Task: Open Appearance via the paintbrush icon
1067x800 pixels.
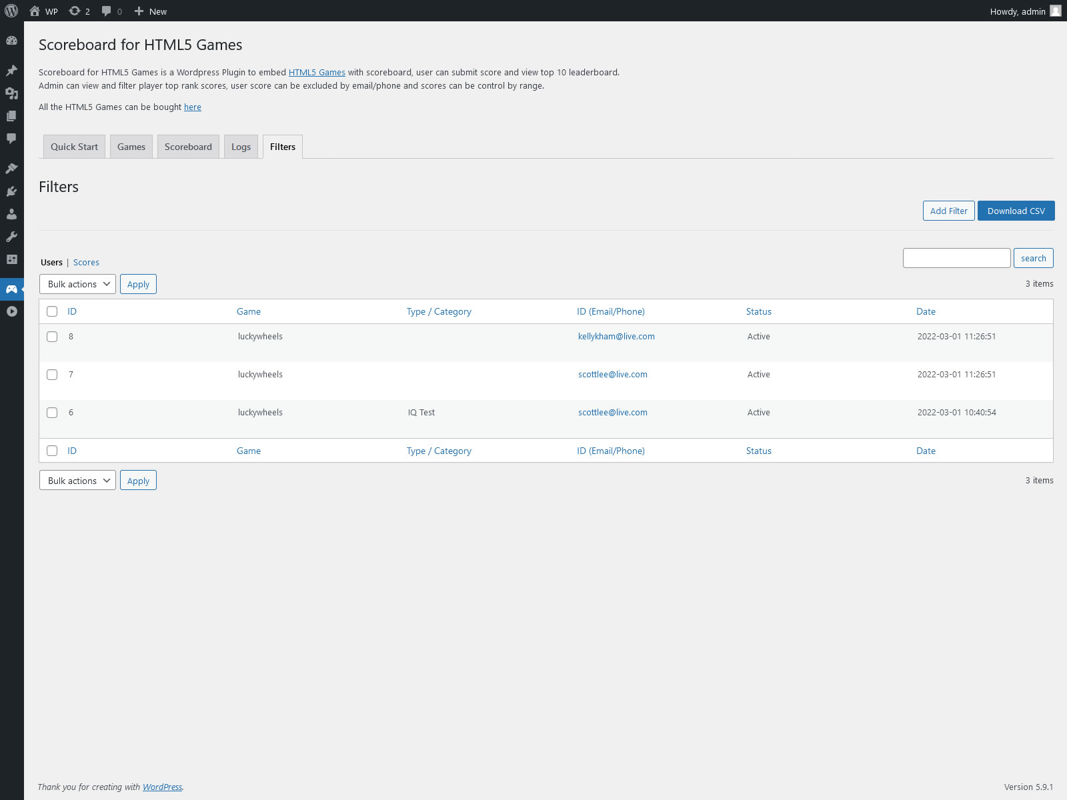Action: pyautogui.click(x=11, y=169)
